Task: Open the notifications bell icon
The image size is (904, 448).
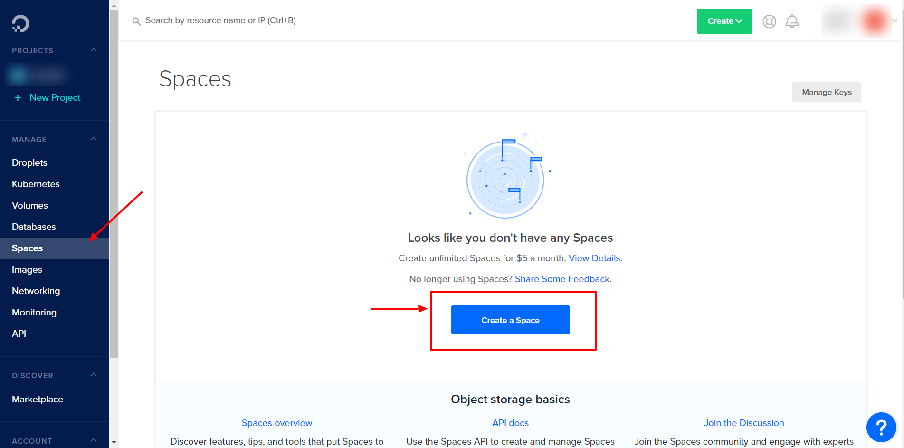Action: coord(792,21)
